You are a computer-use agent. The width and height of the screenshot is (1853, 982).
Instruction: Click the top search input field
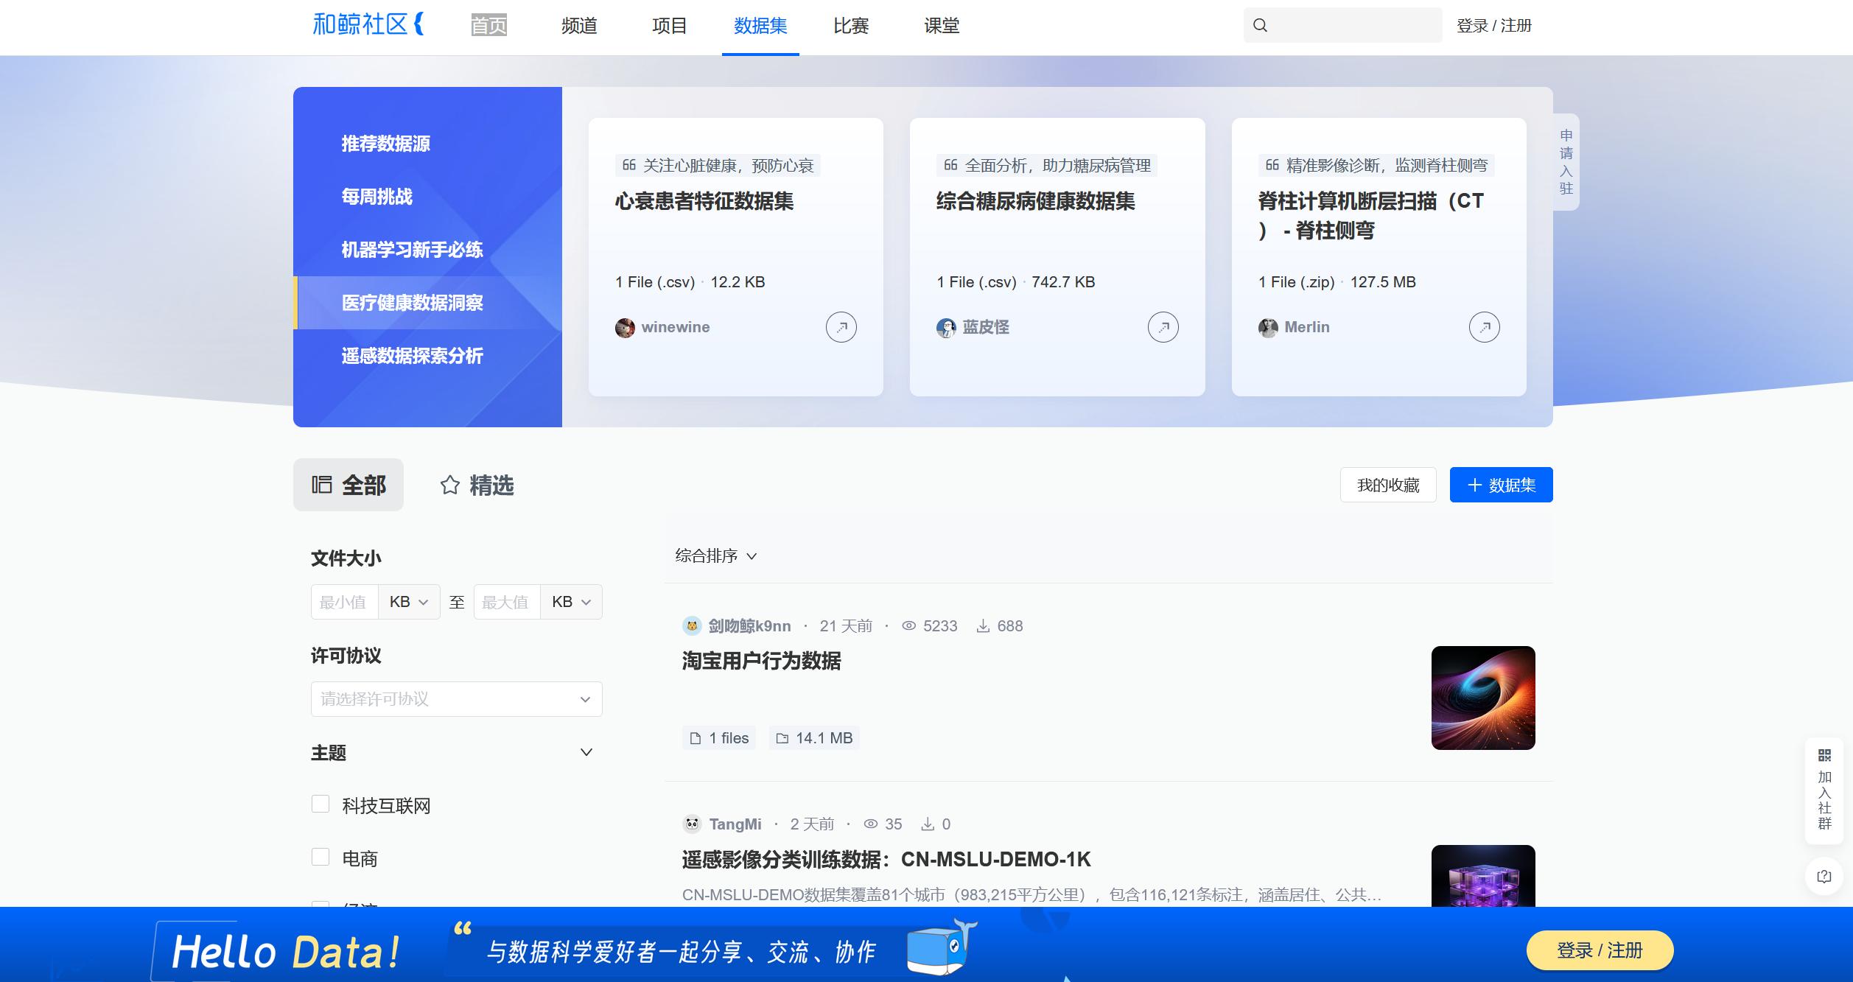coord(1343,25)
